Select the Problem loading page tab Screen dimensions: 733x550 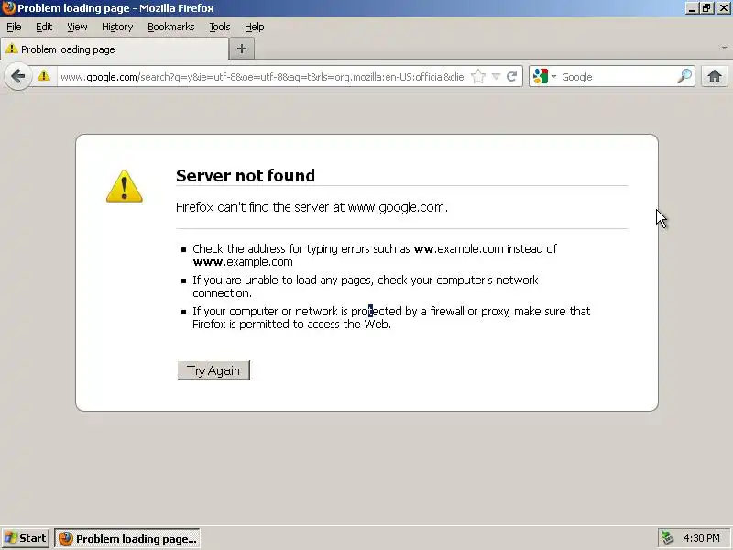coord(115,49)
